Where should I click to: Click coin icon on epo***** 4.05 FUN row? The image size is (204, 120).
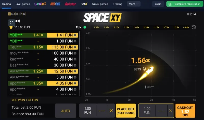click(75, 83)
